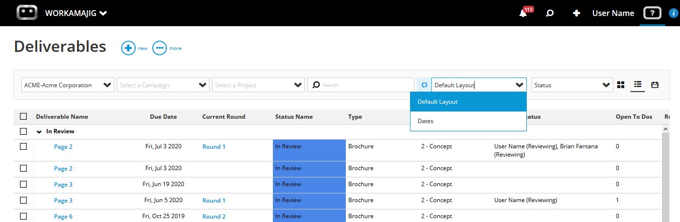Click Brochure type cell in Page 6 row
This screenshot has height=222, width=680.
pos(361,216)
